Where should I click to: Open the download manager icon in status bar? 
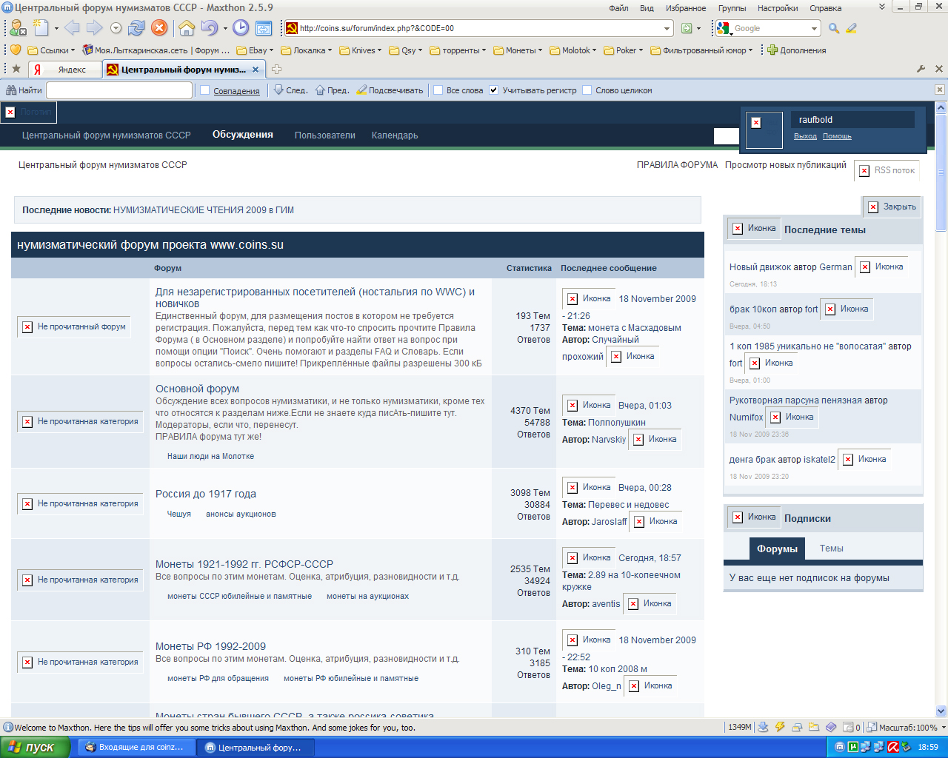[x=764, y=727]
